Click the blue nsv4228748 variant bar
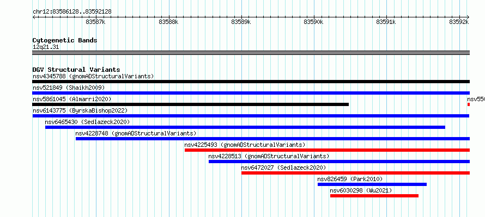Image resolution: width=485 pixels, height=217 pixels. click(273, 139)
